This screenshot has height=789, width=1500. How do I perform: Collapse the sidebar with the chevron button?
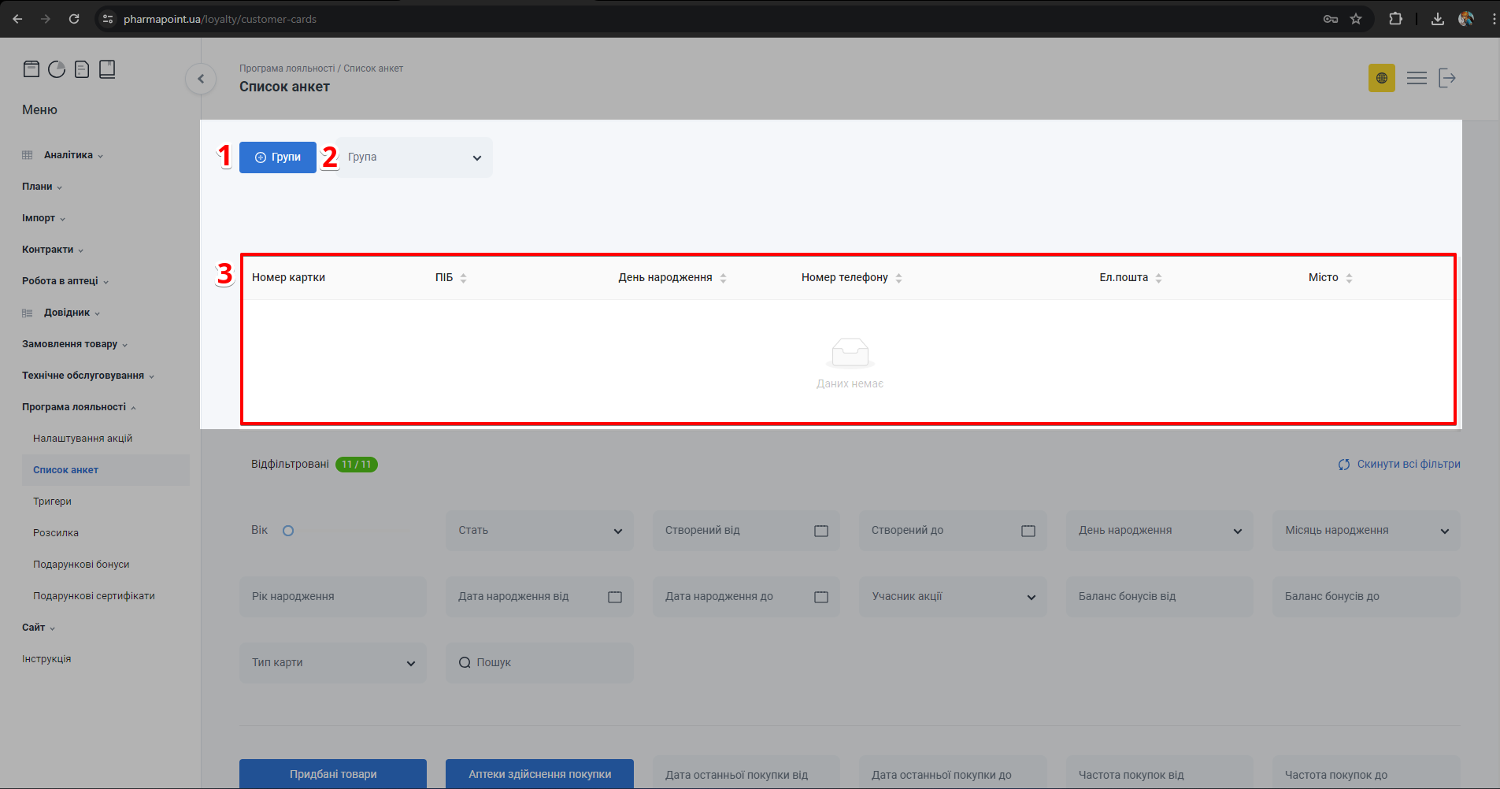(201, 79)
